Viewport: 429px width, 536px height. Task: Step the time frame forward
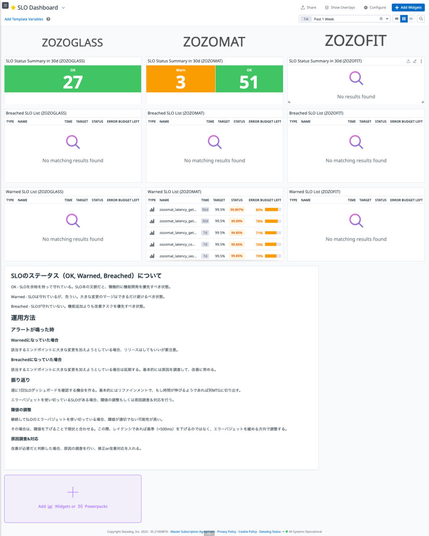pos(411,19)
